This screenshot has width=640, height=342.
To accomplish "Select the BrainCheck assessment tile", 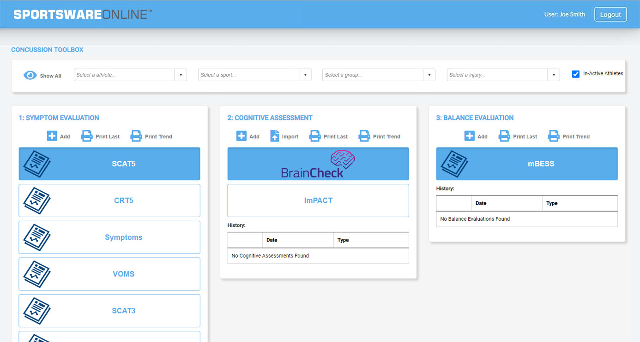I will click(318, 164).
